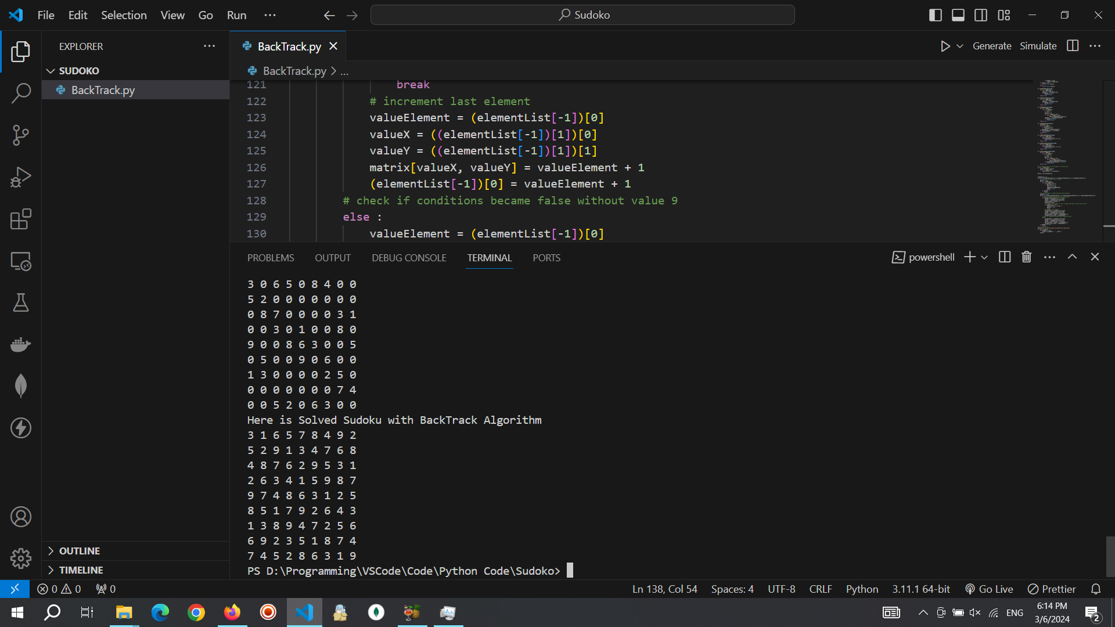Switch to the OUTPUT tab
This screenshot has width=1115, height=627.
[x=333, y=258]
